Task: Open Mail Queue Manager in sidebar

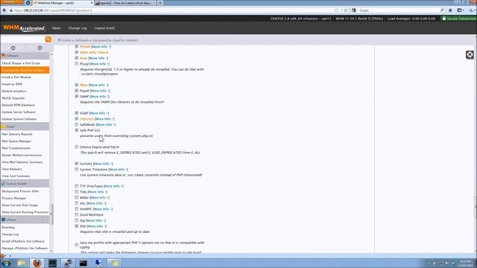Action: click(16, 141)
